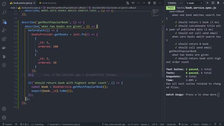This screenshot has width=224, height=126.
Task: Click the circular icon left of split editor
Action: (x=149, y=3)
